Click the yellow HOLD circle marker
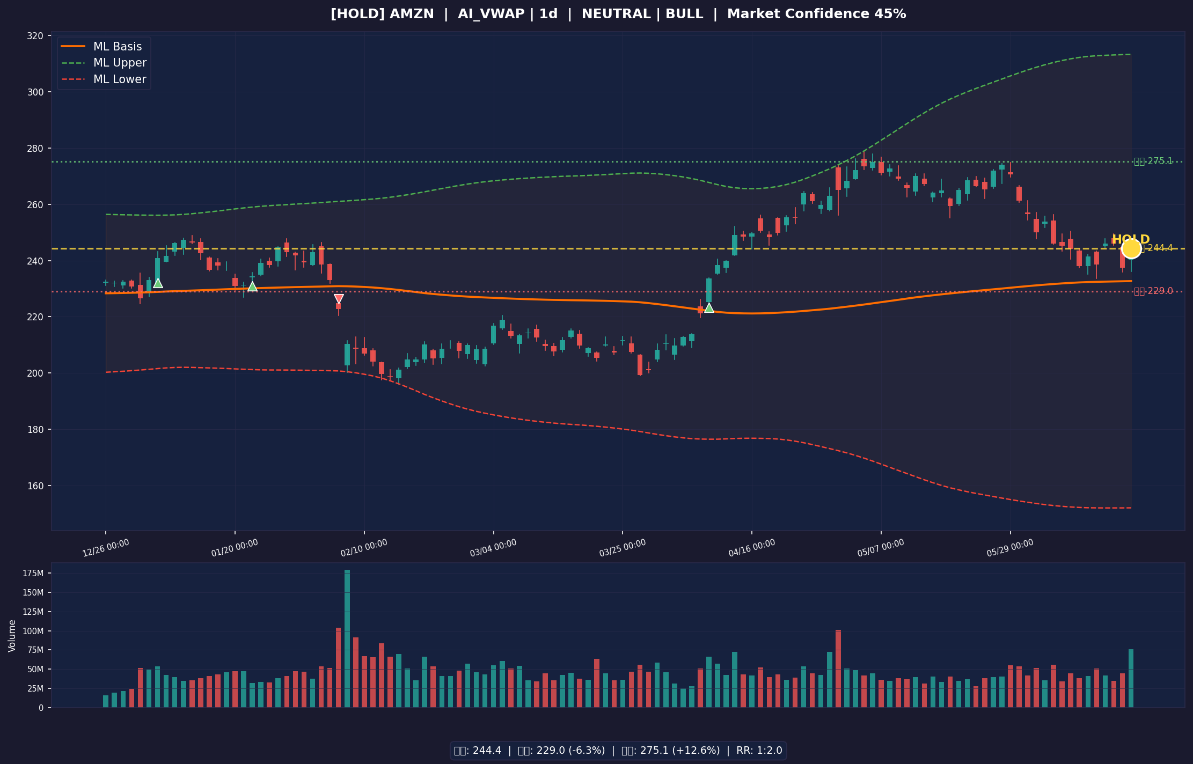Viewport: 1193px width, 764px height. coord(1131,248)
